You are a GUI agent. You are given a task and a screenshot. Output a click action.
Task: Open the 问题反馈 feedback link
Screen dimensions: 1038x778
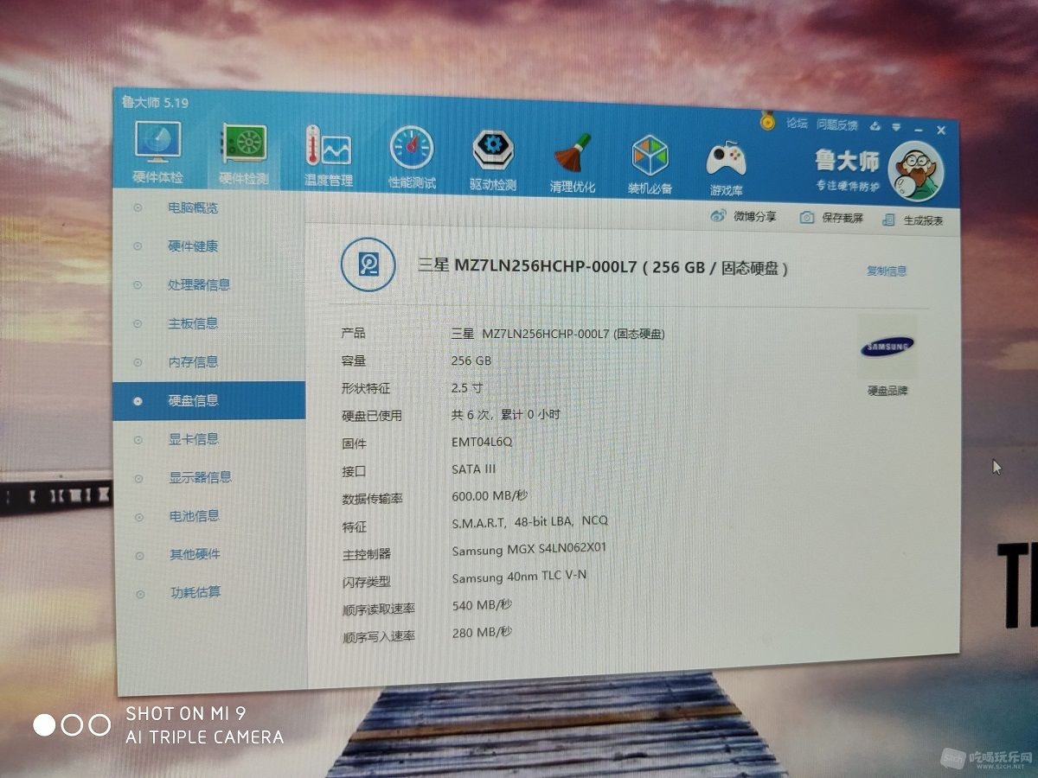[837, 125]
